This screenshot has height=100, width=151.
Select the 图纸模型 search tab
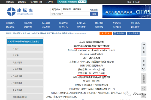point(67,9)
